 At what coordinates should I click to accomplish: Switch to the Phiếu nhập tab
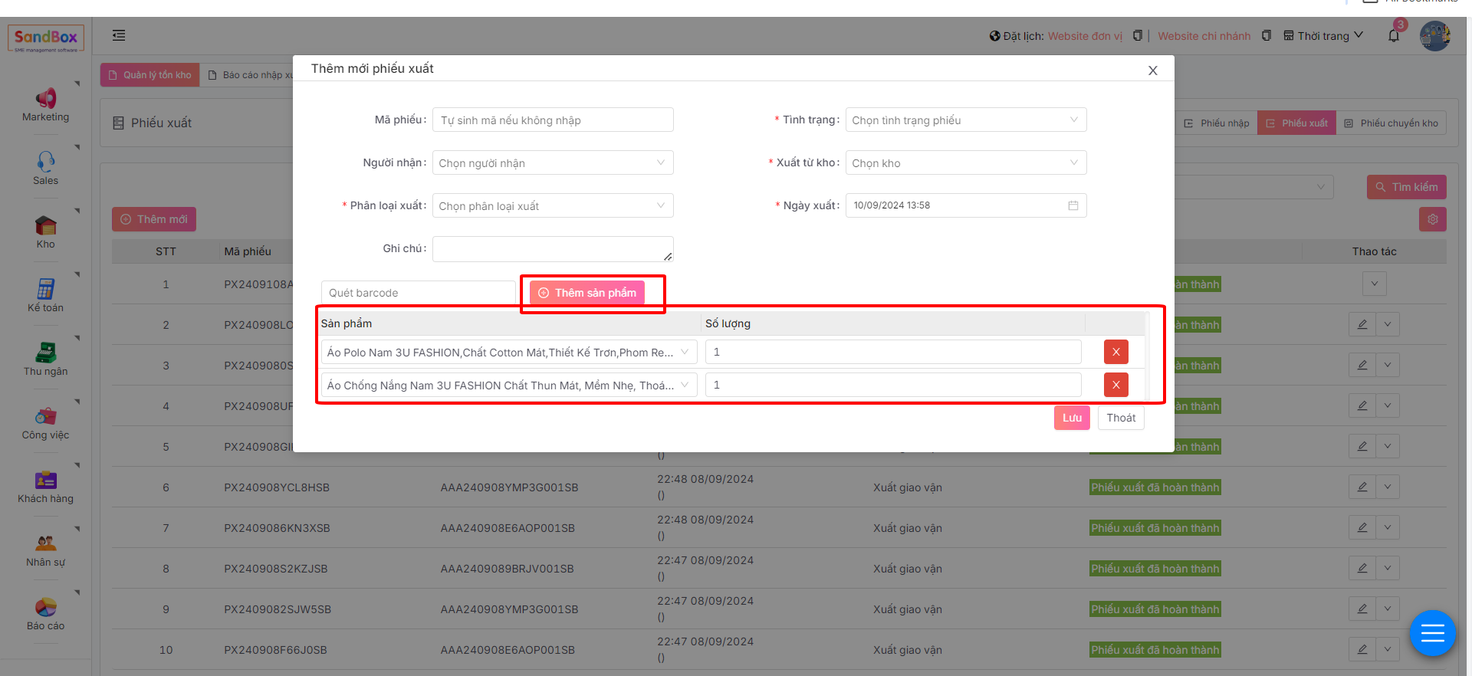[1217, 123]
